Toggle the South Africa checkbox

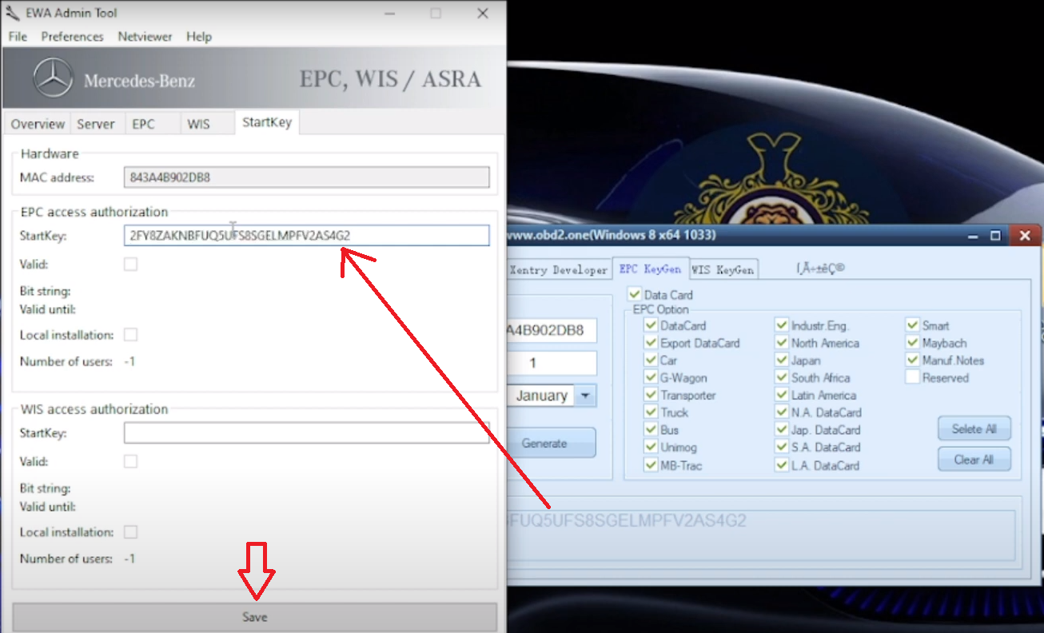(x=782, y=377)
